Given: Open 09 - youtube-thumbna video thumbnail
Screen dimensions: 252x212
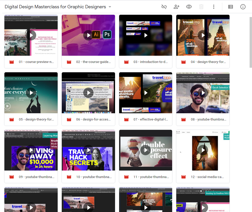Looking at the screenshot, I should (31, 150).
